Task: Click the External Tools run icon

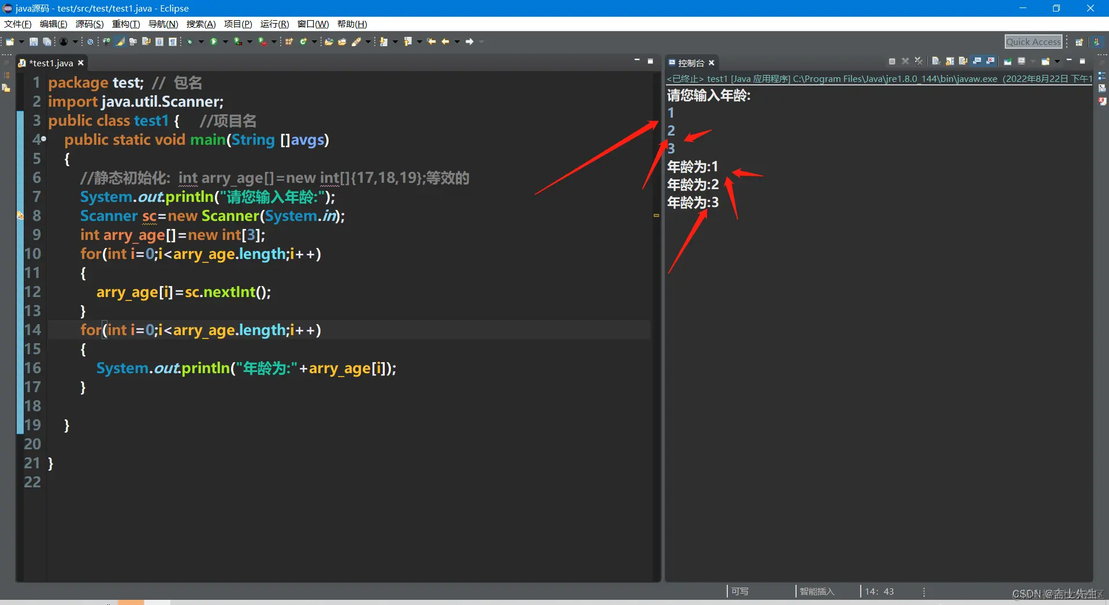Action: 262,42
